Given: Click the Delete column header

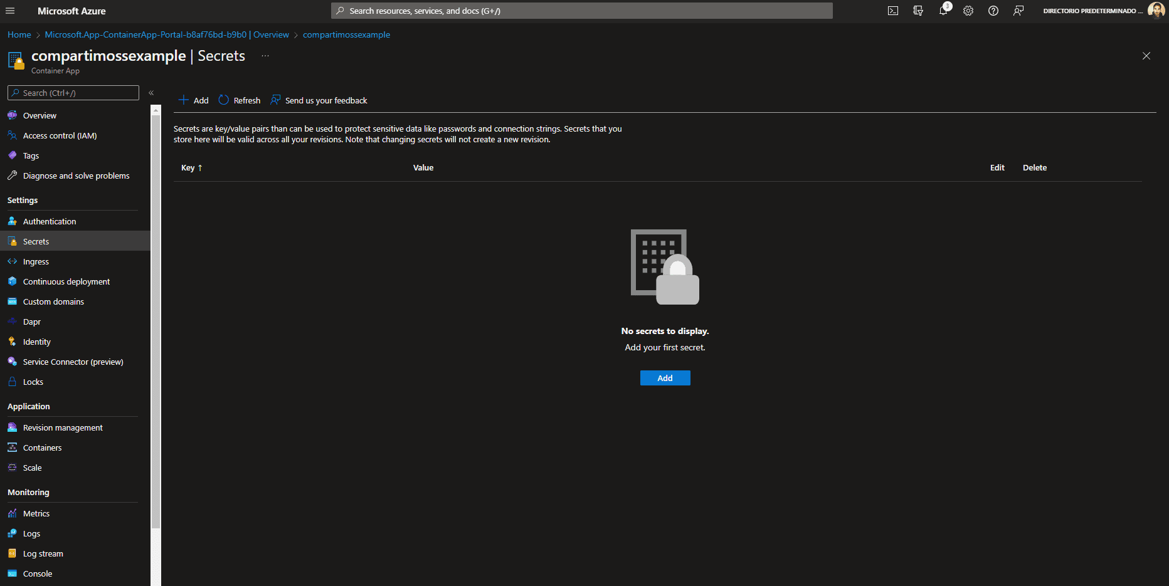Looking at the screenshot, I should point(1035,168).
